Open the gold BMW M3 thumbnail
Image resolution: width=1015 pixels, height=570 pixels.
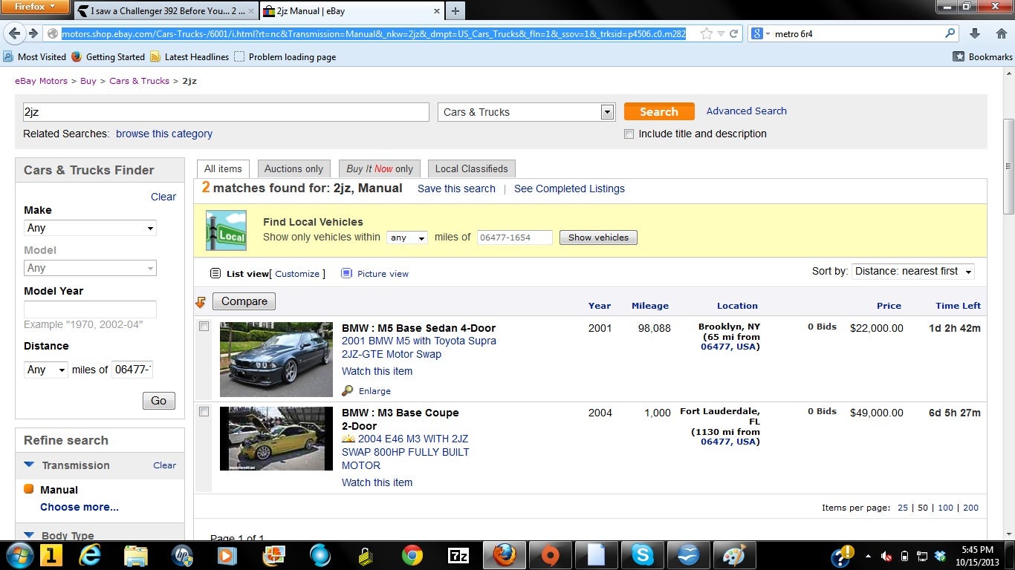click(x=276, y=439)
